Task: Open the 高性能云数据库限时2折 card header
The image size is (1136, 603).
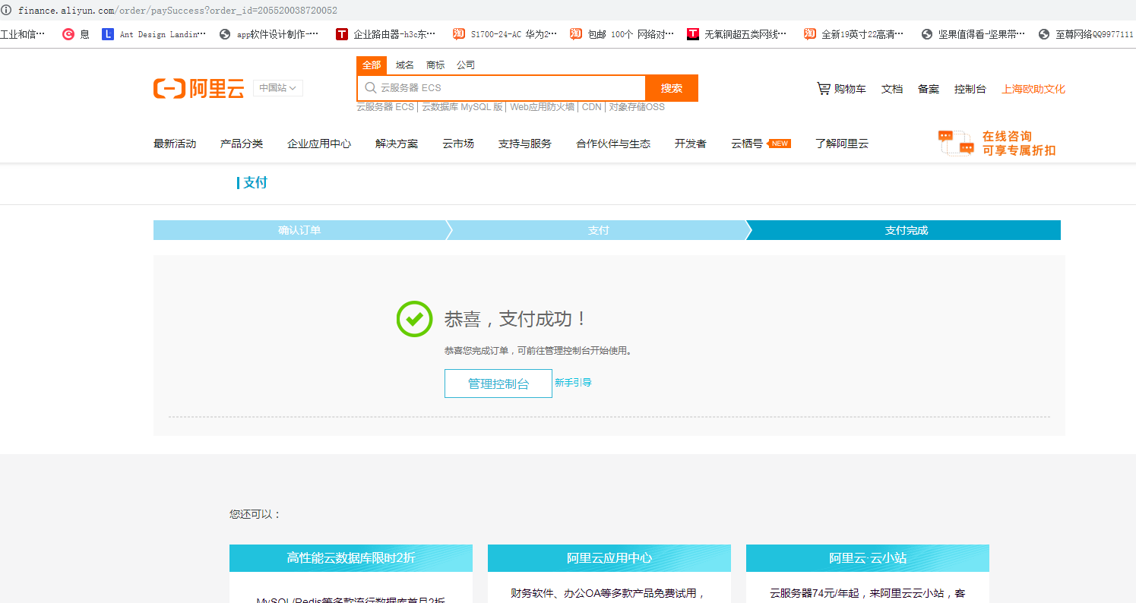Action: [x=351, y=558]
